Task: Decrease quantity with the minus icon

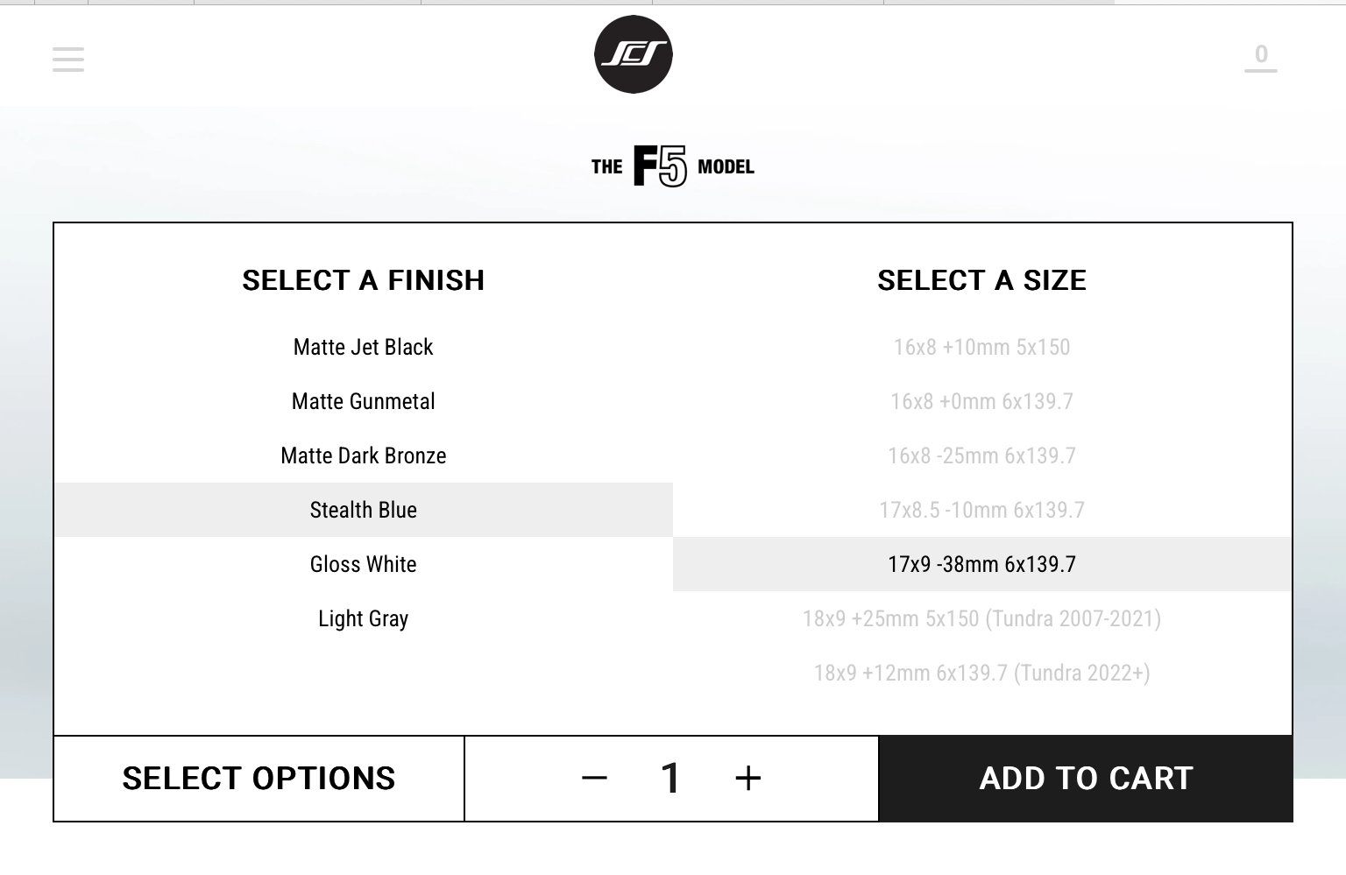Action: 594,778
